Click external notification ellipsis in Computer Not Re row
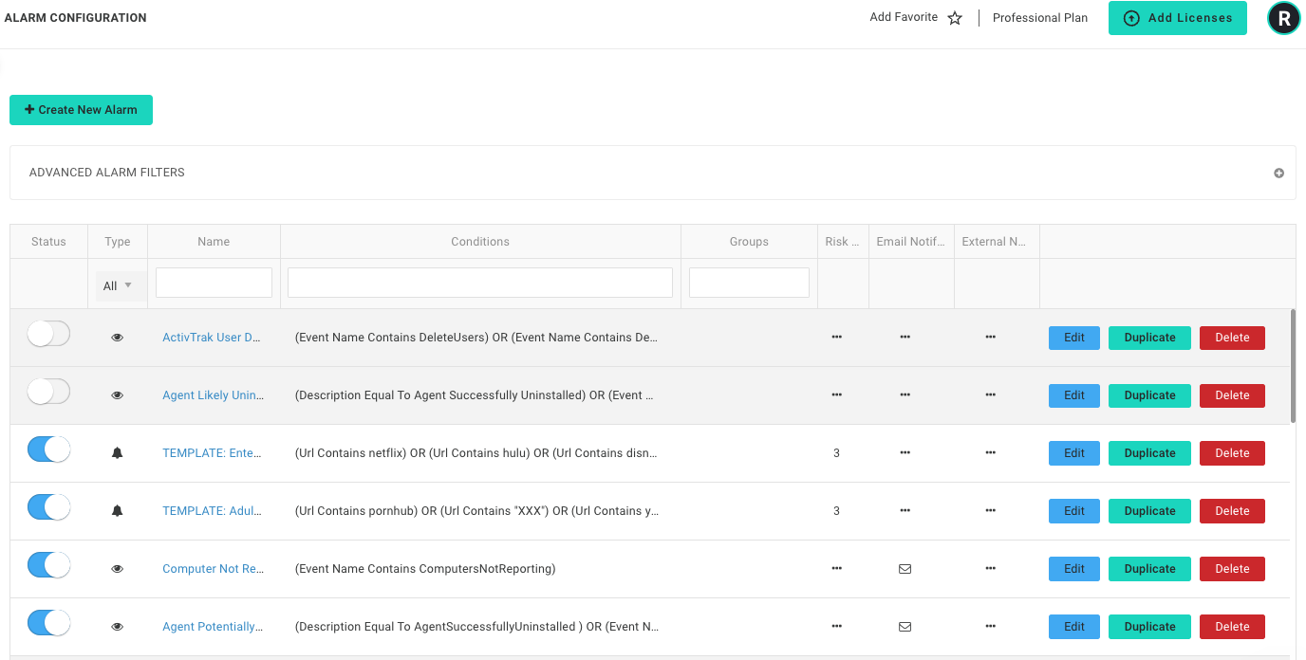 pos(990,569)
